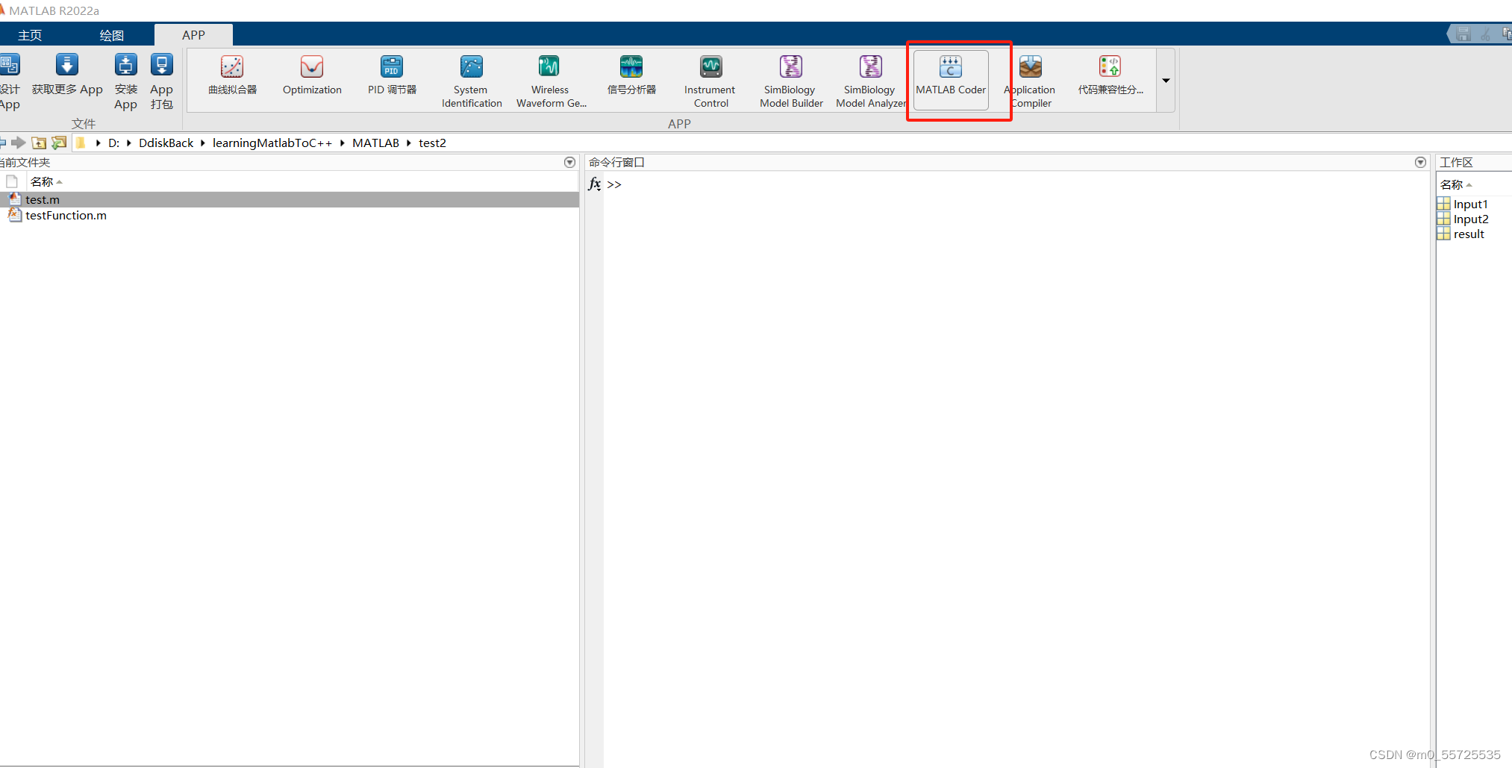Open the PID 调节器 tuner

point(391,78)
